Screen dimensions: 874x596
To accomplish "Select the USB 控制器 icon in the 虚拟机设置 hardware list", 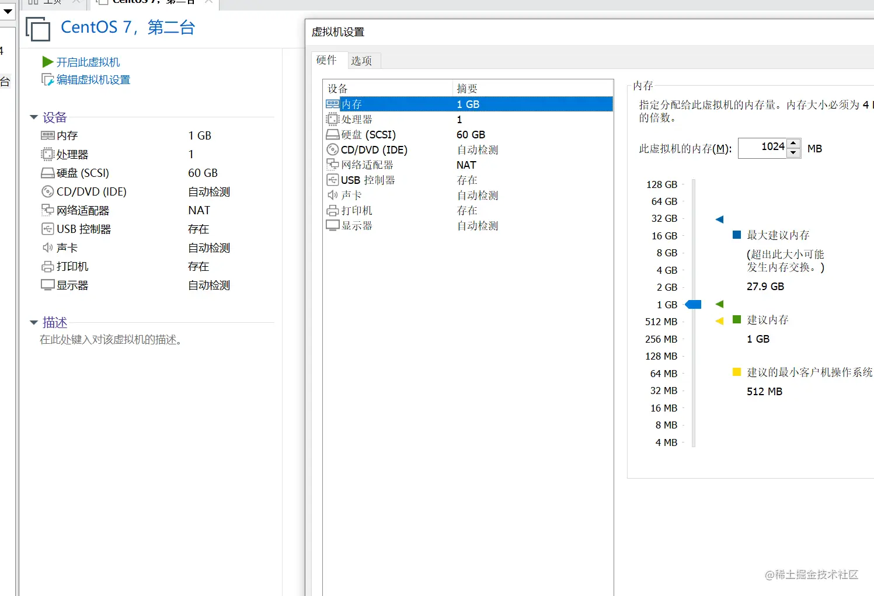I will (333, 180).
